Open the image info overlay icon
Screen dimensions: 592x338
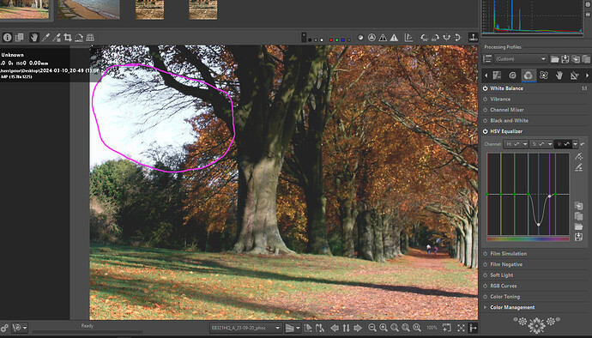[7, 37]
